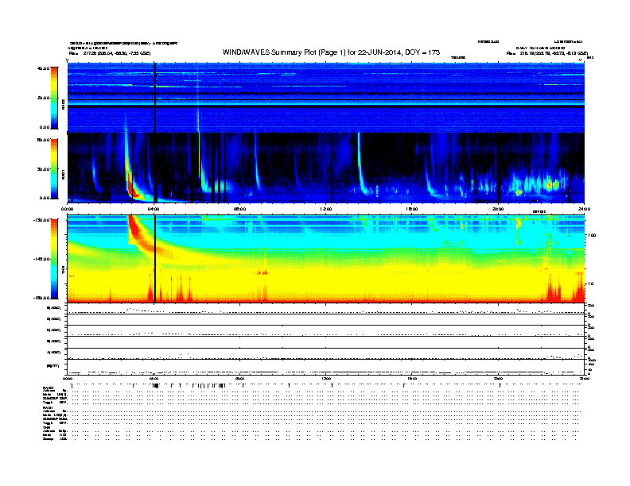Viewport: 630px width, 486px height.
Task: Click the 24:00 label under RAD1 spectrogram
Action: click(x=584, y=209)
